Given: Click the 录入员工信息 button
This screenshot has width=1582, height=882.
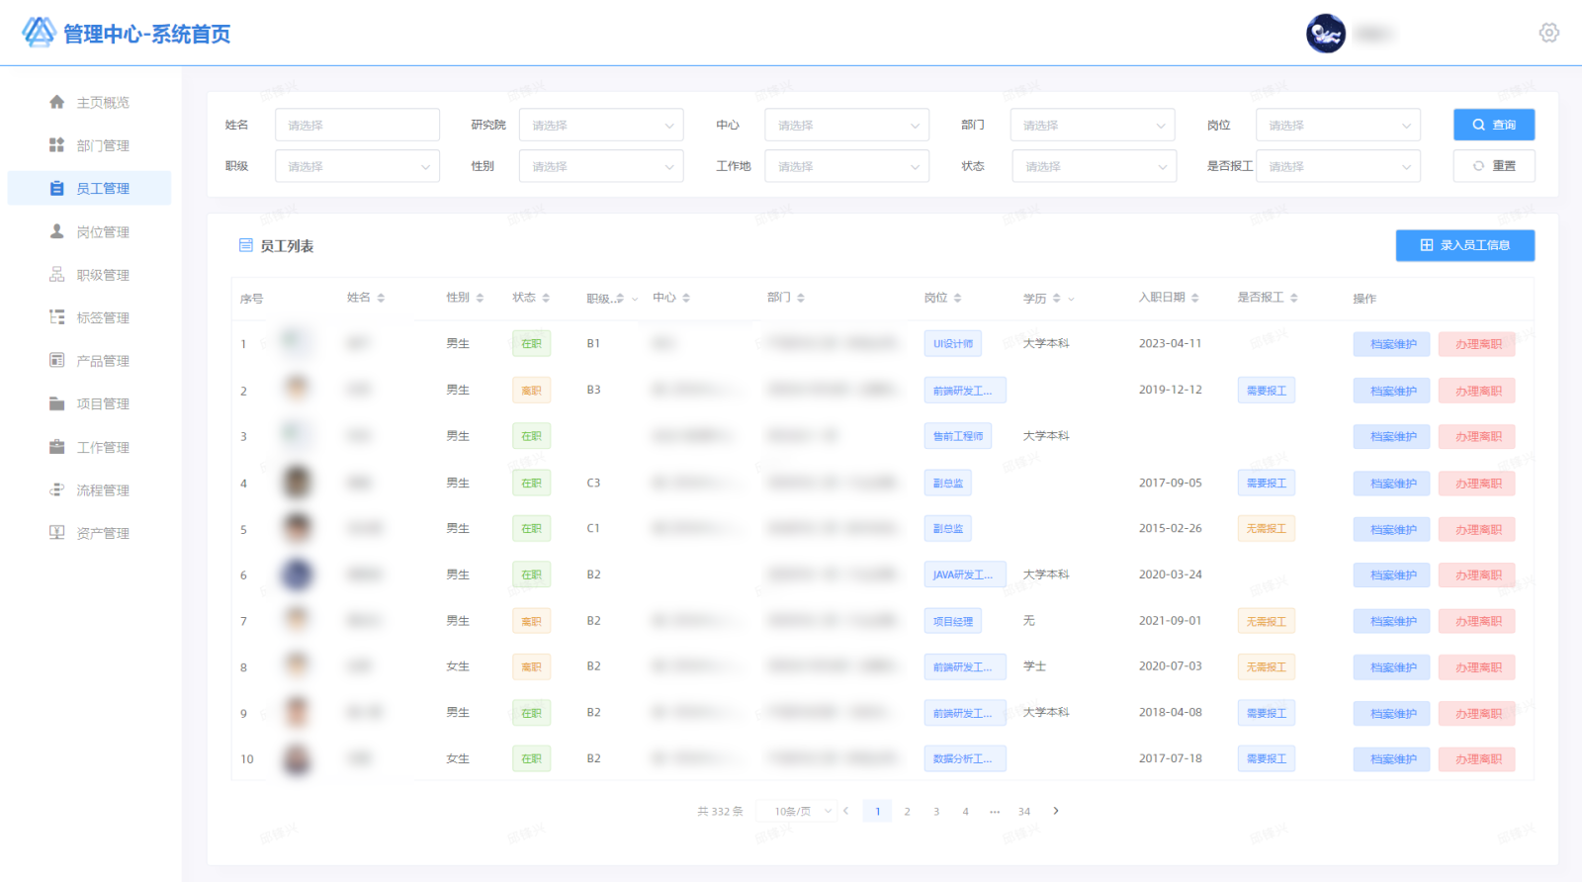Looking at the screenshot, I should [1464, 245].
